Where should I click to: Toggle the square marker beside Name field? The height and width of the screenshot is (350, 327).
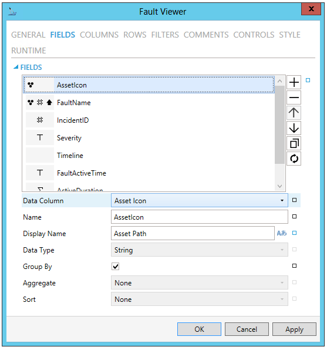pos(294,217)
